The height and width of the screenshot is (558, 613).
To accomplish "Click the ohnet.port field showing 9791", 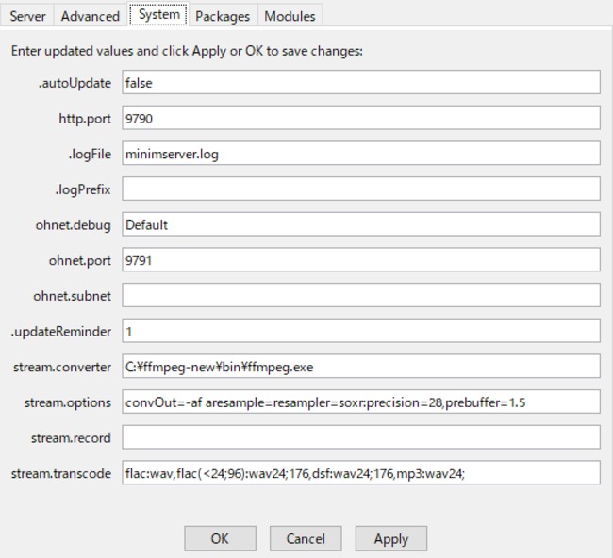I will pyautogui.click(x=361, y=260).
